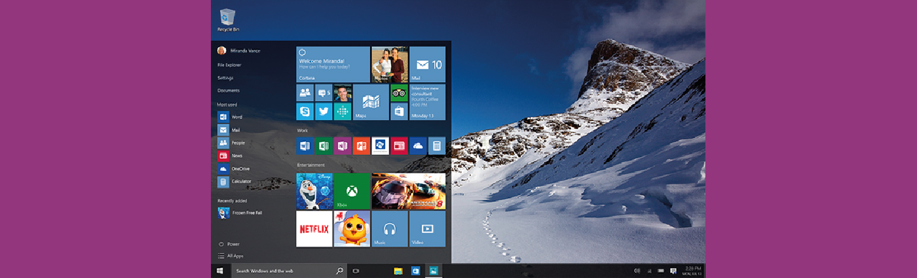This screenshot has width=917, height=278.
Task: Open the TripAdvisor owl tile
Action: [x=399, y=93]
